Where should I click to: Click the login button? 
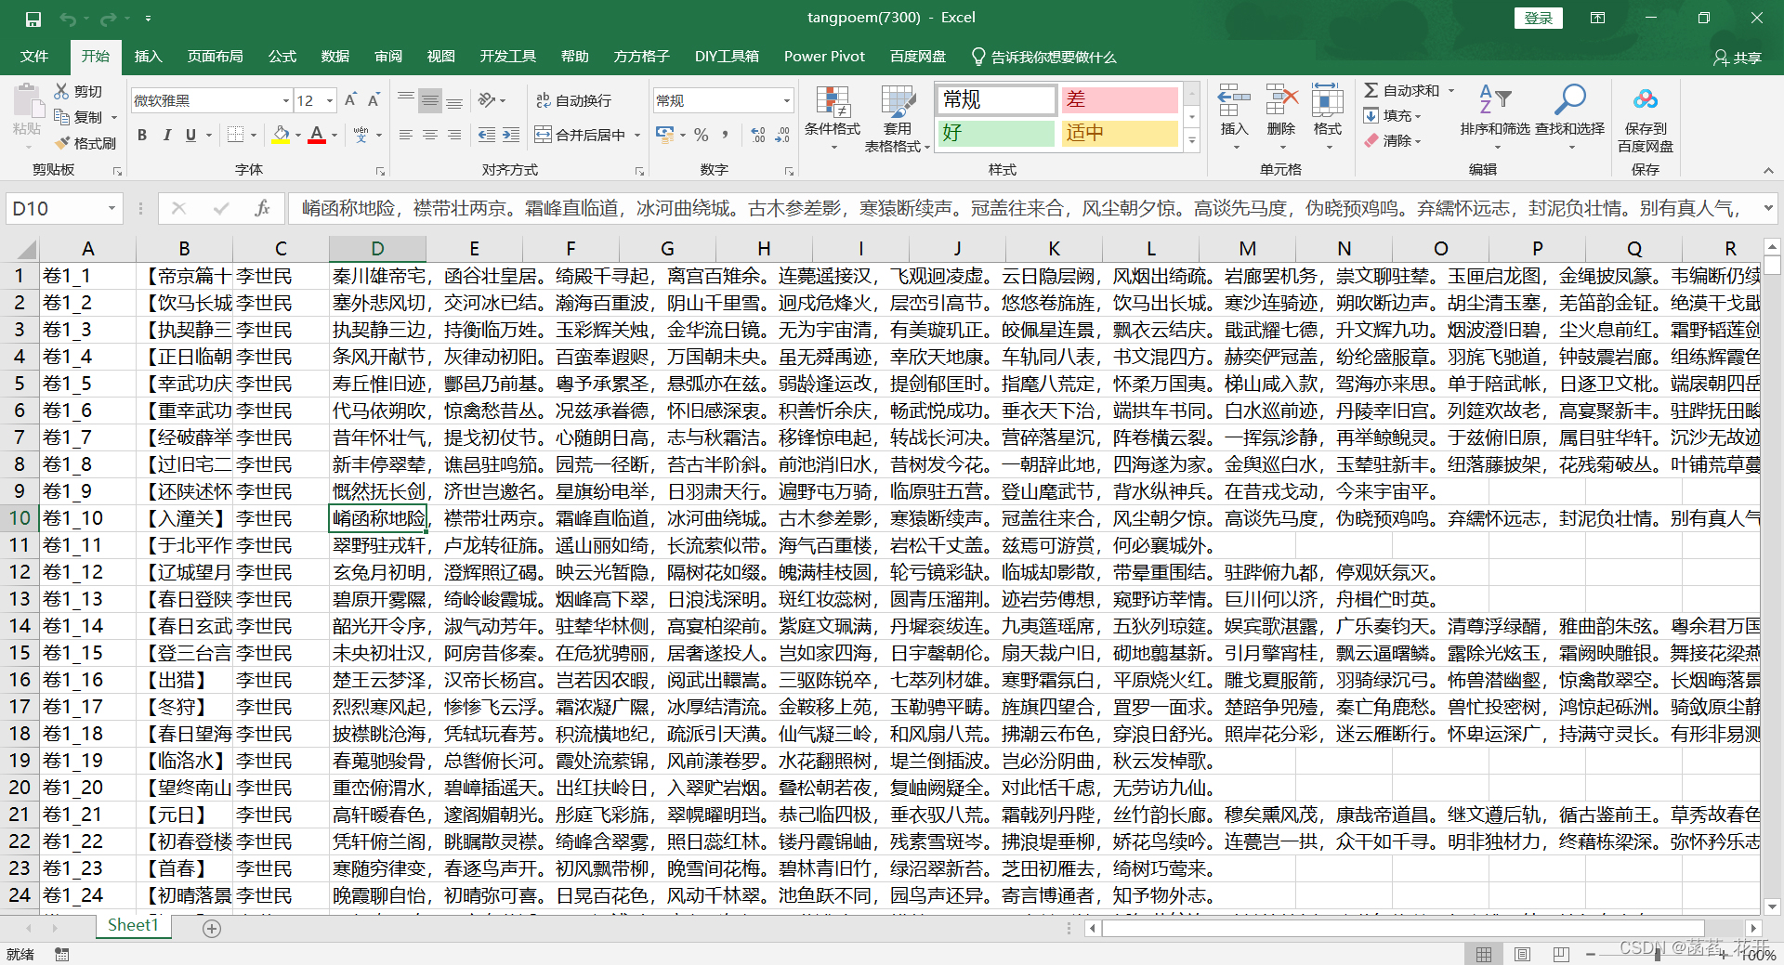pyautogui.click(x=1539, y=18)
